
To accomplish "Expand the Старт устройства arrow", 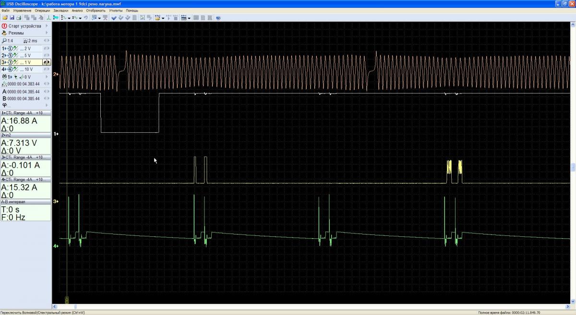I will coord(47,26).
